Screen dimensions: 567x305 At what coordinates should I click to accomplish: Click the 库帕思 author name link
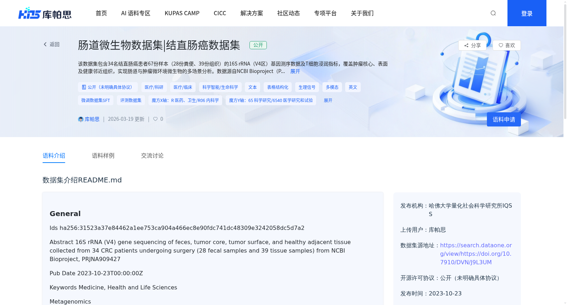pos(92,119)
